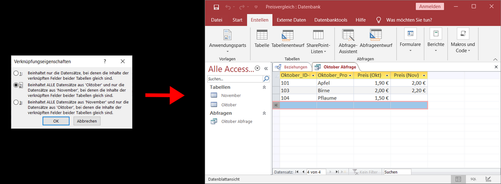This screenshot has width=501, height=184.
Task: Click the Anmelden button
Action: 430,7
